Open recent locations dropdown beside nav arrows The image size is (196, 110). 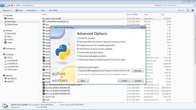click(x=9, y=5)
